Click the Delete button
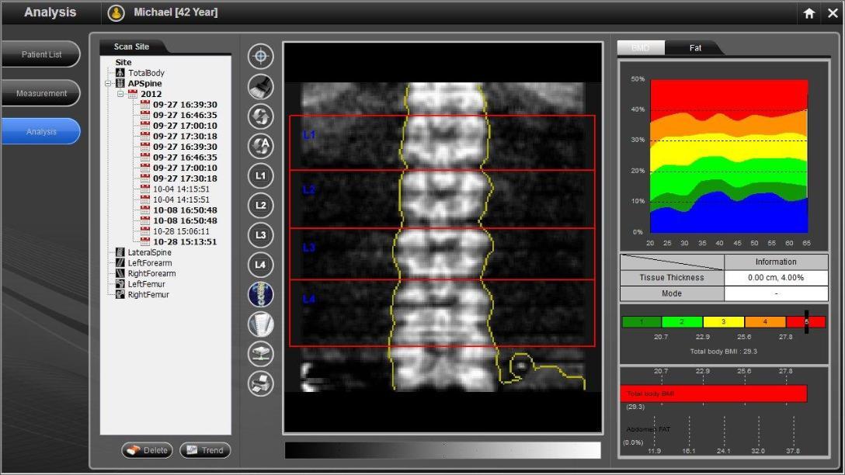845x475 pixels. (x=147, y=450)
